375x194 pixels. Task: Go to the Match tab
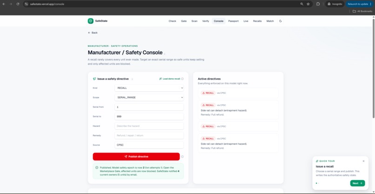click(270, 21)
